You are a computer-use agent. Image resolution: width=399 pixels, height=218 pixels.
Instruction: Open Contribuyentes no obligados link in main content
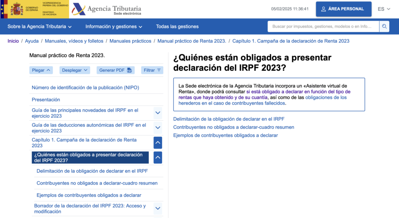(233, 127)
